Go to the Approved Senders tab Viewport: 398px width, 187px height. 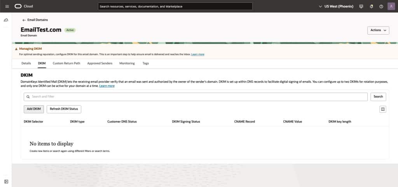(x=100, y=63)
